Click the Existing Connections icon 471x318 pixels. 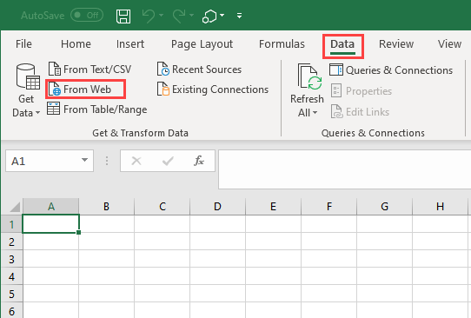point(163,89)
